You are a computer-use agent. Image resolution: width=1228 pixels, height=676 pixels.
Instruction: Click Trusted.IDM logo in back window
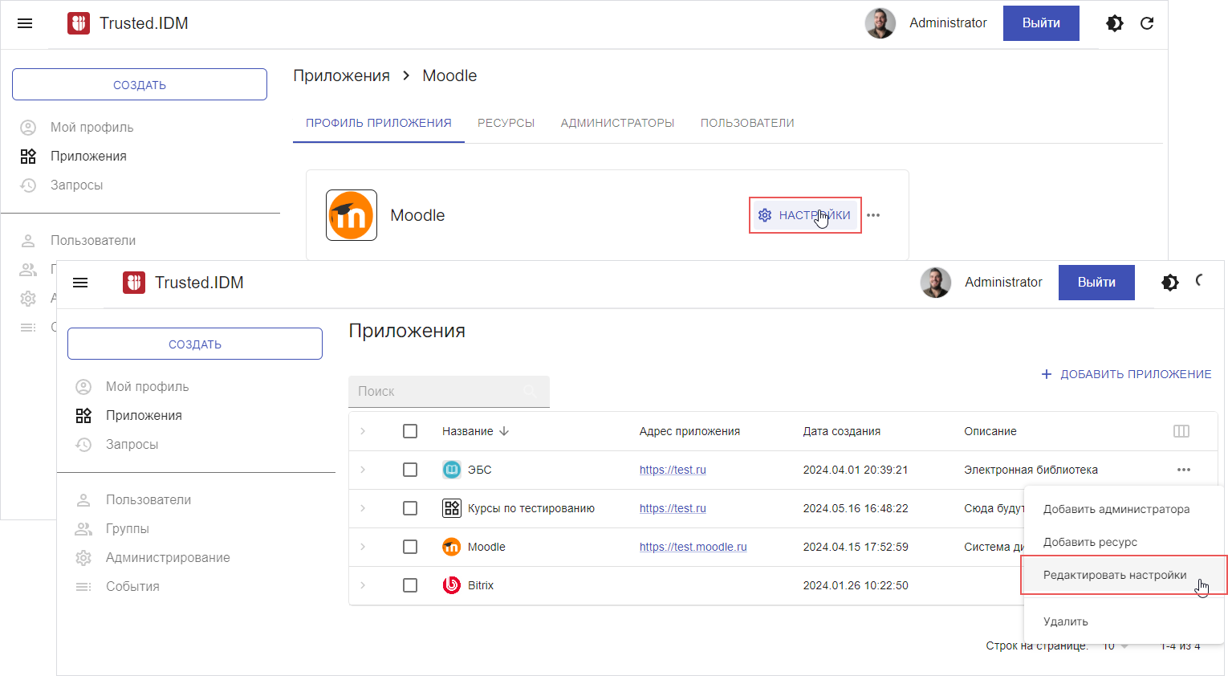point(79,23)
